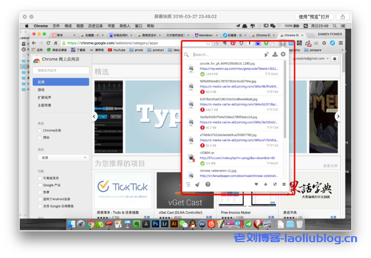Check the 可离线使用 checkbox
The width and height of the screenshot is (371, 258).
pos(39,178)
